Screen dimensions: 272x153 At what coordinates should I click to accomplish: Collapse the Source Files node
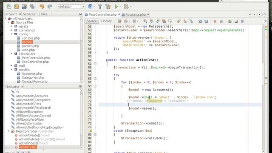point(9,23)
